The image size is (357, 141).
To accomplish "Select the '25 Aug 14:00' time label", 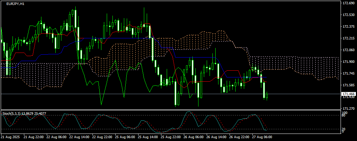I will (x=148, y=137).
